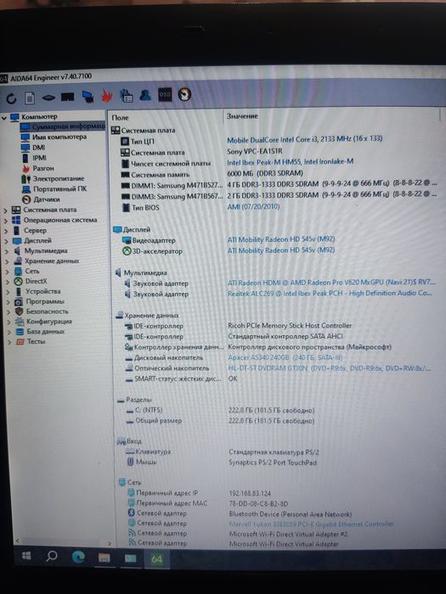Open the monitor diagnostics toolbar icon

88,97
